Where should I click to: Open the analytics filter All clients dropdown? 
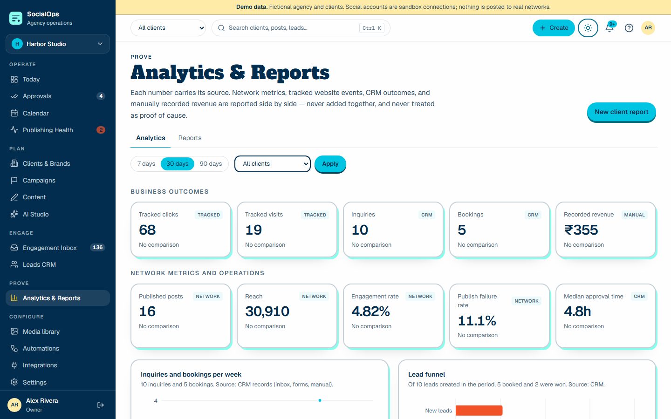273,164
